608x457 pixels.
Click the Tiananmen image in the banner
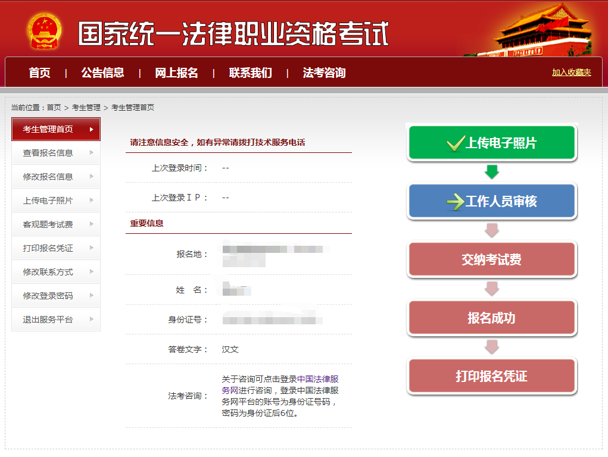coord(542,30)
